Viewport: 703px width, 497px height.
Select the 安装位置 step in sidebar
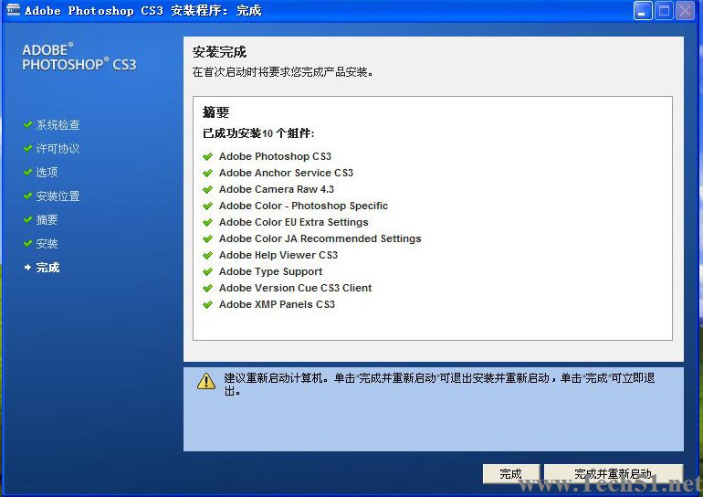[x=58, y=196]
